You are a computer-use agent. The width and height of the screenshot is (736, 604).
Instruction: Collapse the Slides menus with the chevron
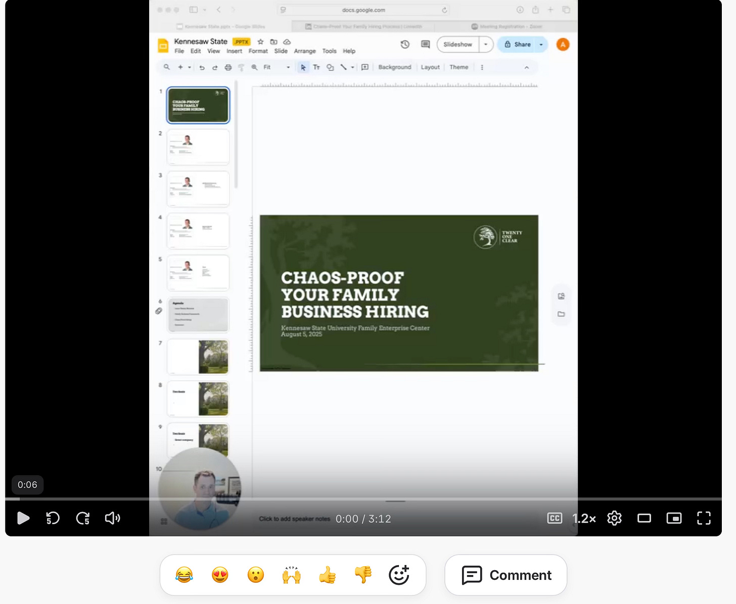point(526,67)
